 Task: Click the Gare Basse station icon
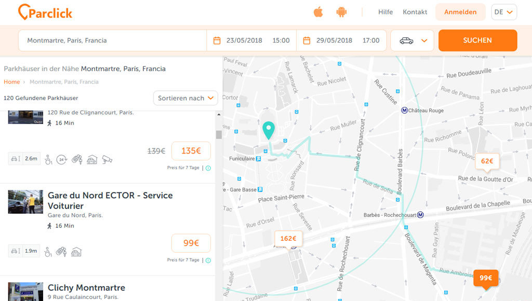click(260, 189)
